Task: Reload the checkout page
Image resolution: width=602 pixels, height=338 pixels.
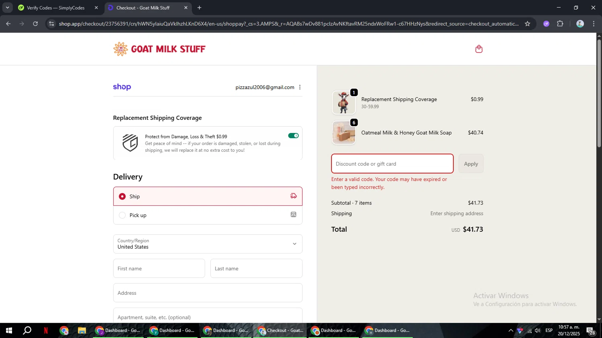Action: click(35, 24)
